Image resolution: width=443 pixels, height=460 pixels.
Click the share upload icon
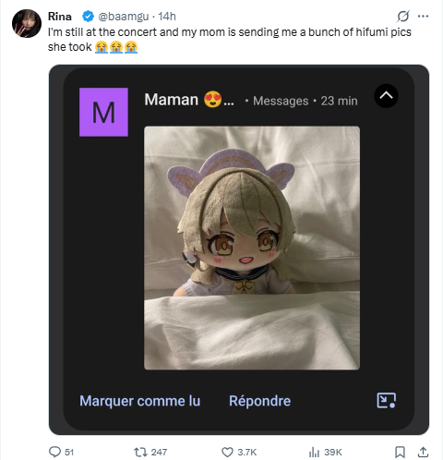pos(423,452)
